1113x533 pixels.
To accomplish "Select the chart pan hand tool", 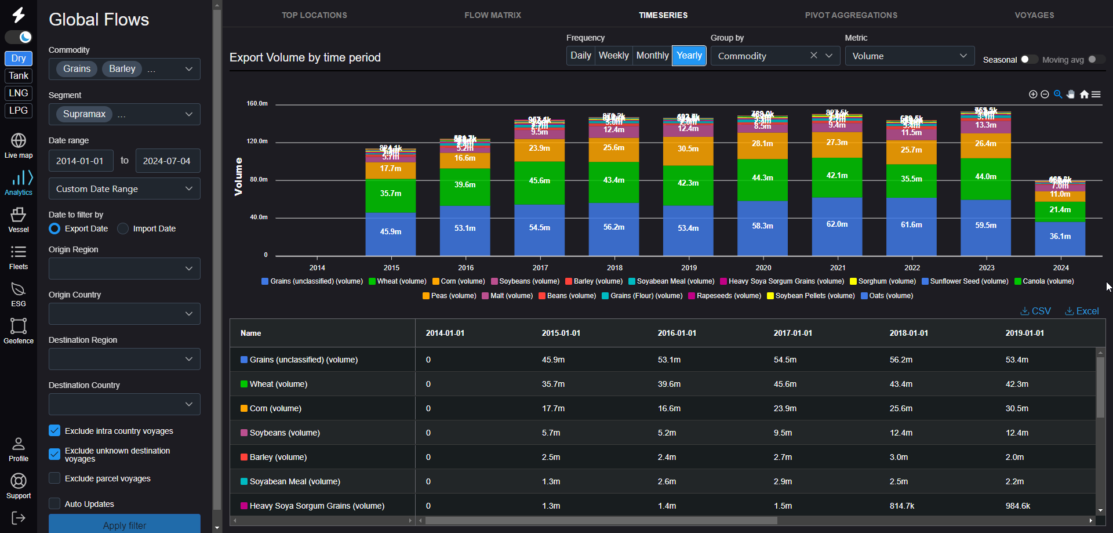I will (x=1071, y=95).
